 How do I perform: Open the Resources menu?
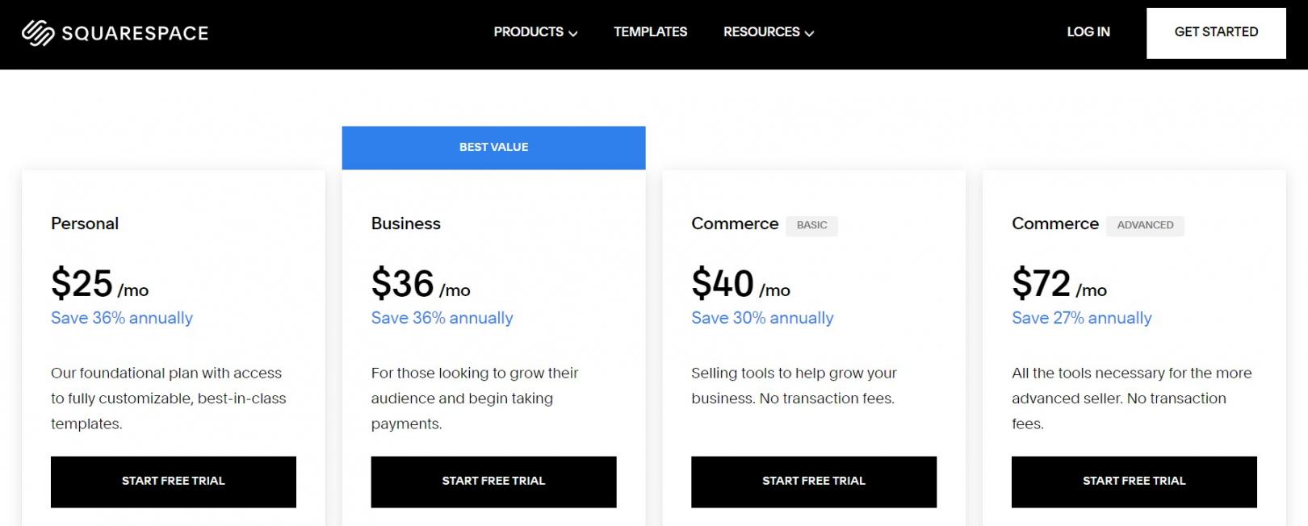coord(761,32)
